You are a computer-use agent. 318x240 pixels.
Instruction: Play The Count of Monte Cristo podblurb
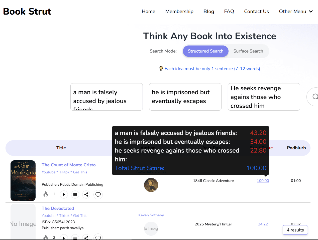[64, 195]
